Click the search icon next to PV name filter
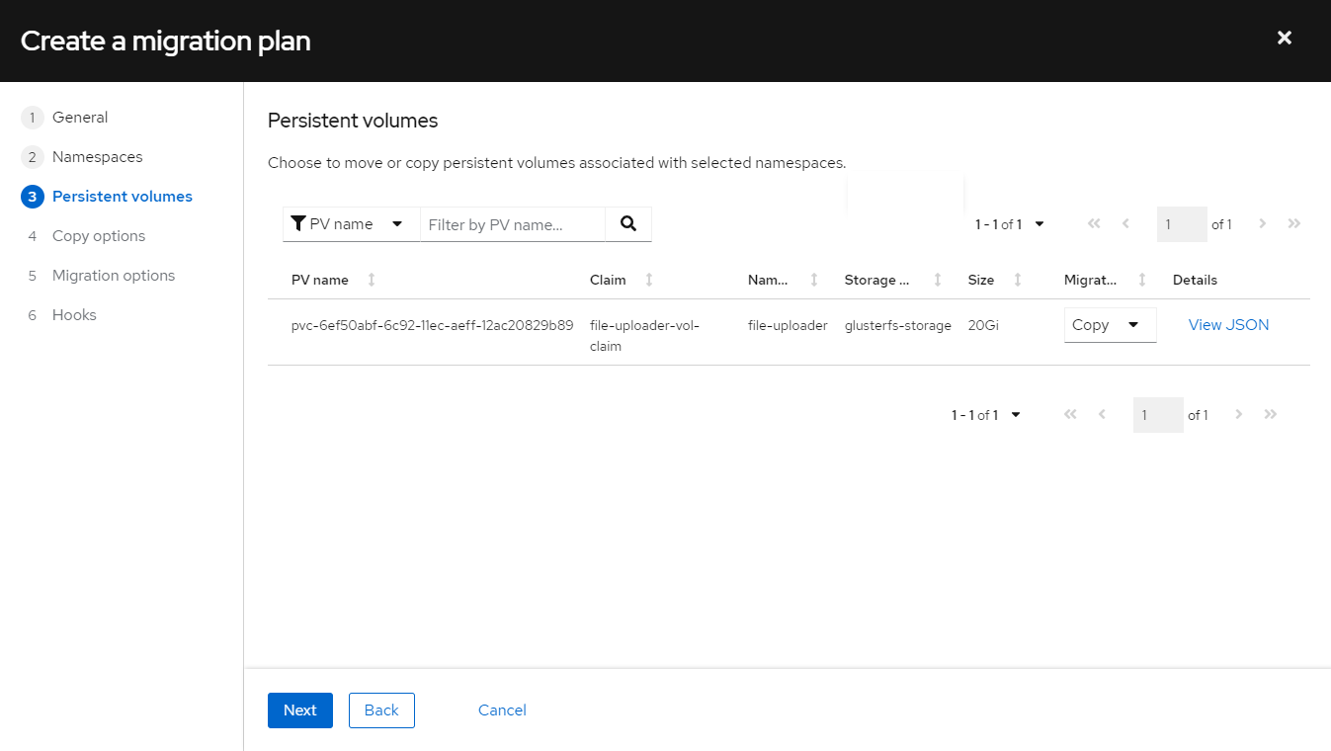The height and width of the screenshot is (751, 1331). [x=628, y=223]
